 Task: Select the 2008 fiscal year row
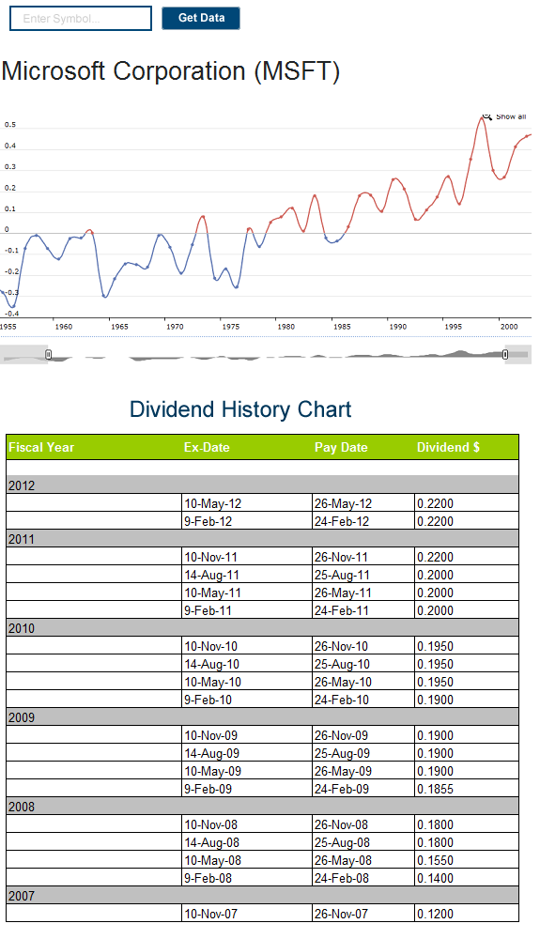(262, 807)
